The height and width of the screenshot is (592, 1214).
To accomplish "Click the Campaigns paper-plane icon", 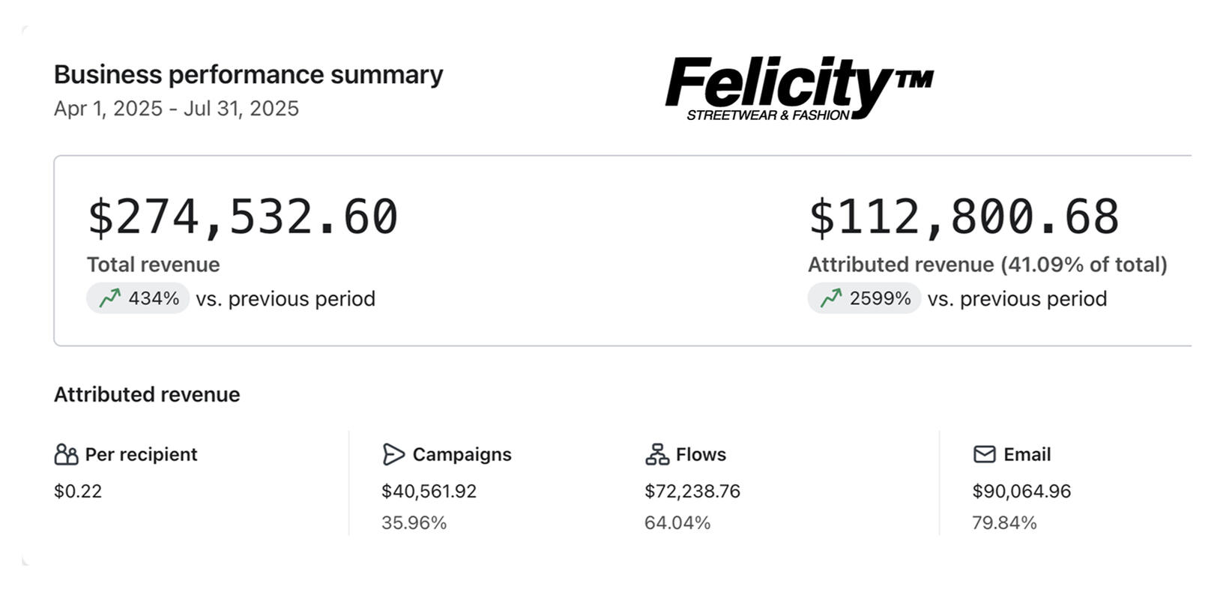I will pos(393,454).
